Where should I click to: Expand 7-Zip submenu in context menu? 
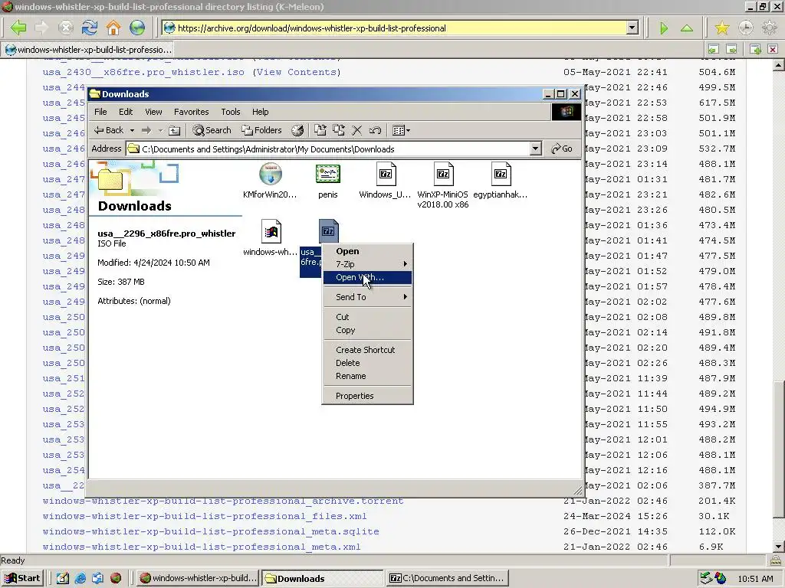(367, 264)
